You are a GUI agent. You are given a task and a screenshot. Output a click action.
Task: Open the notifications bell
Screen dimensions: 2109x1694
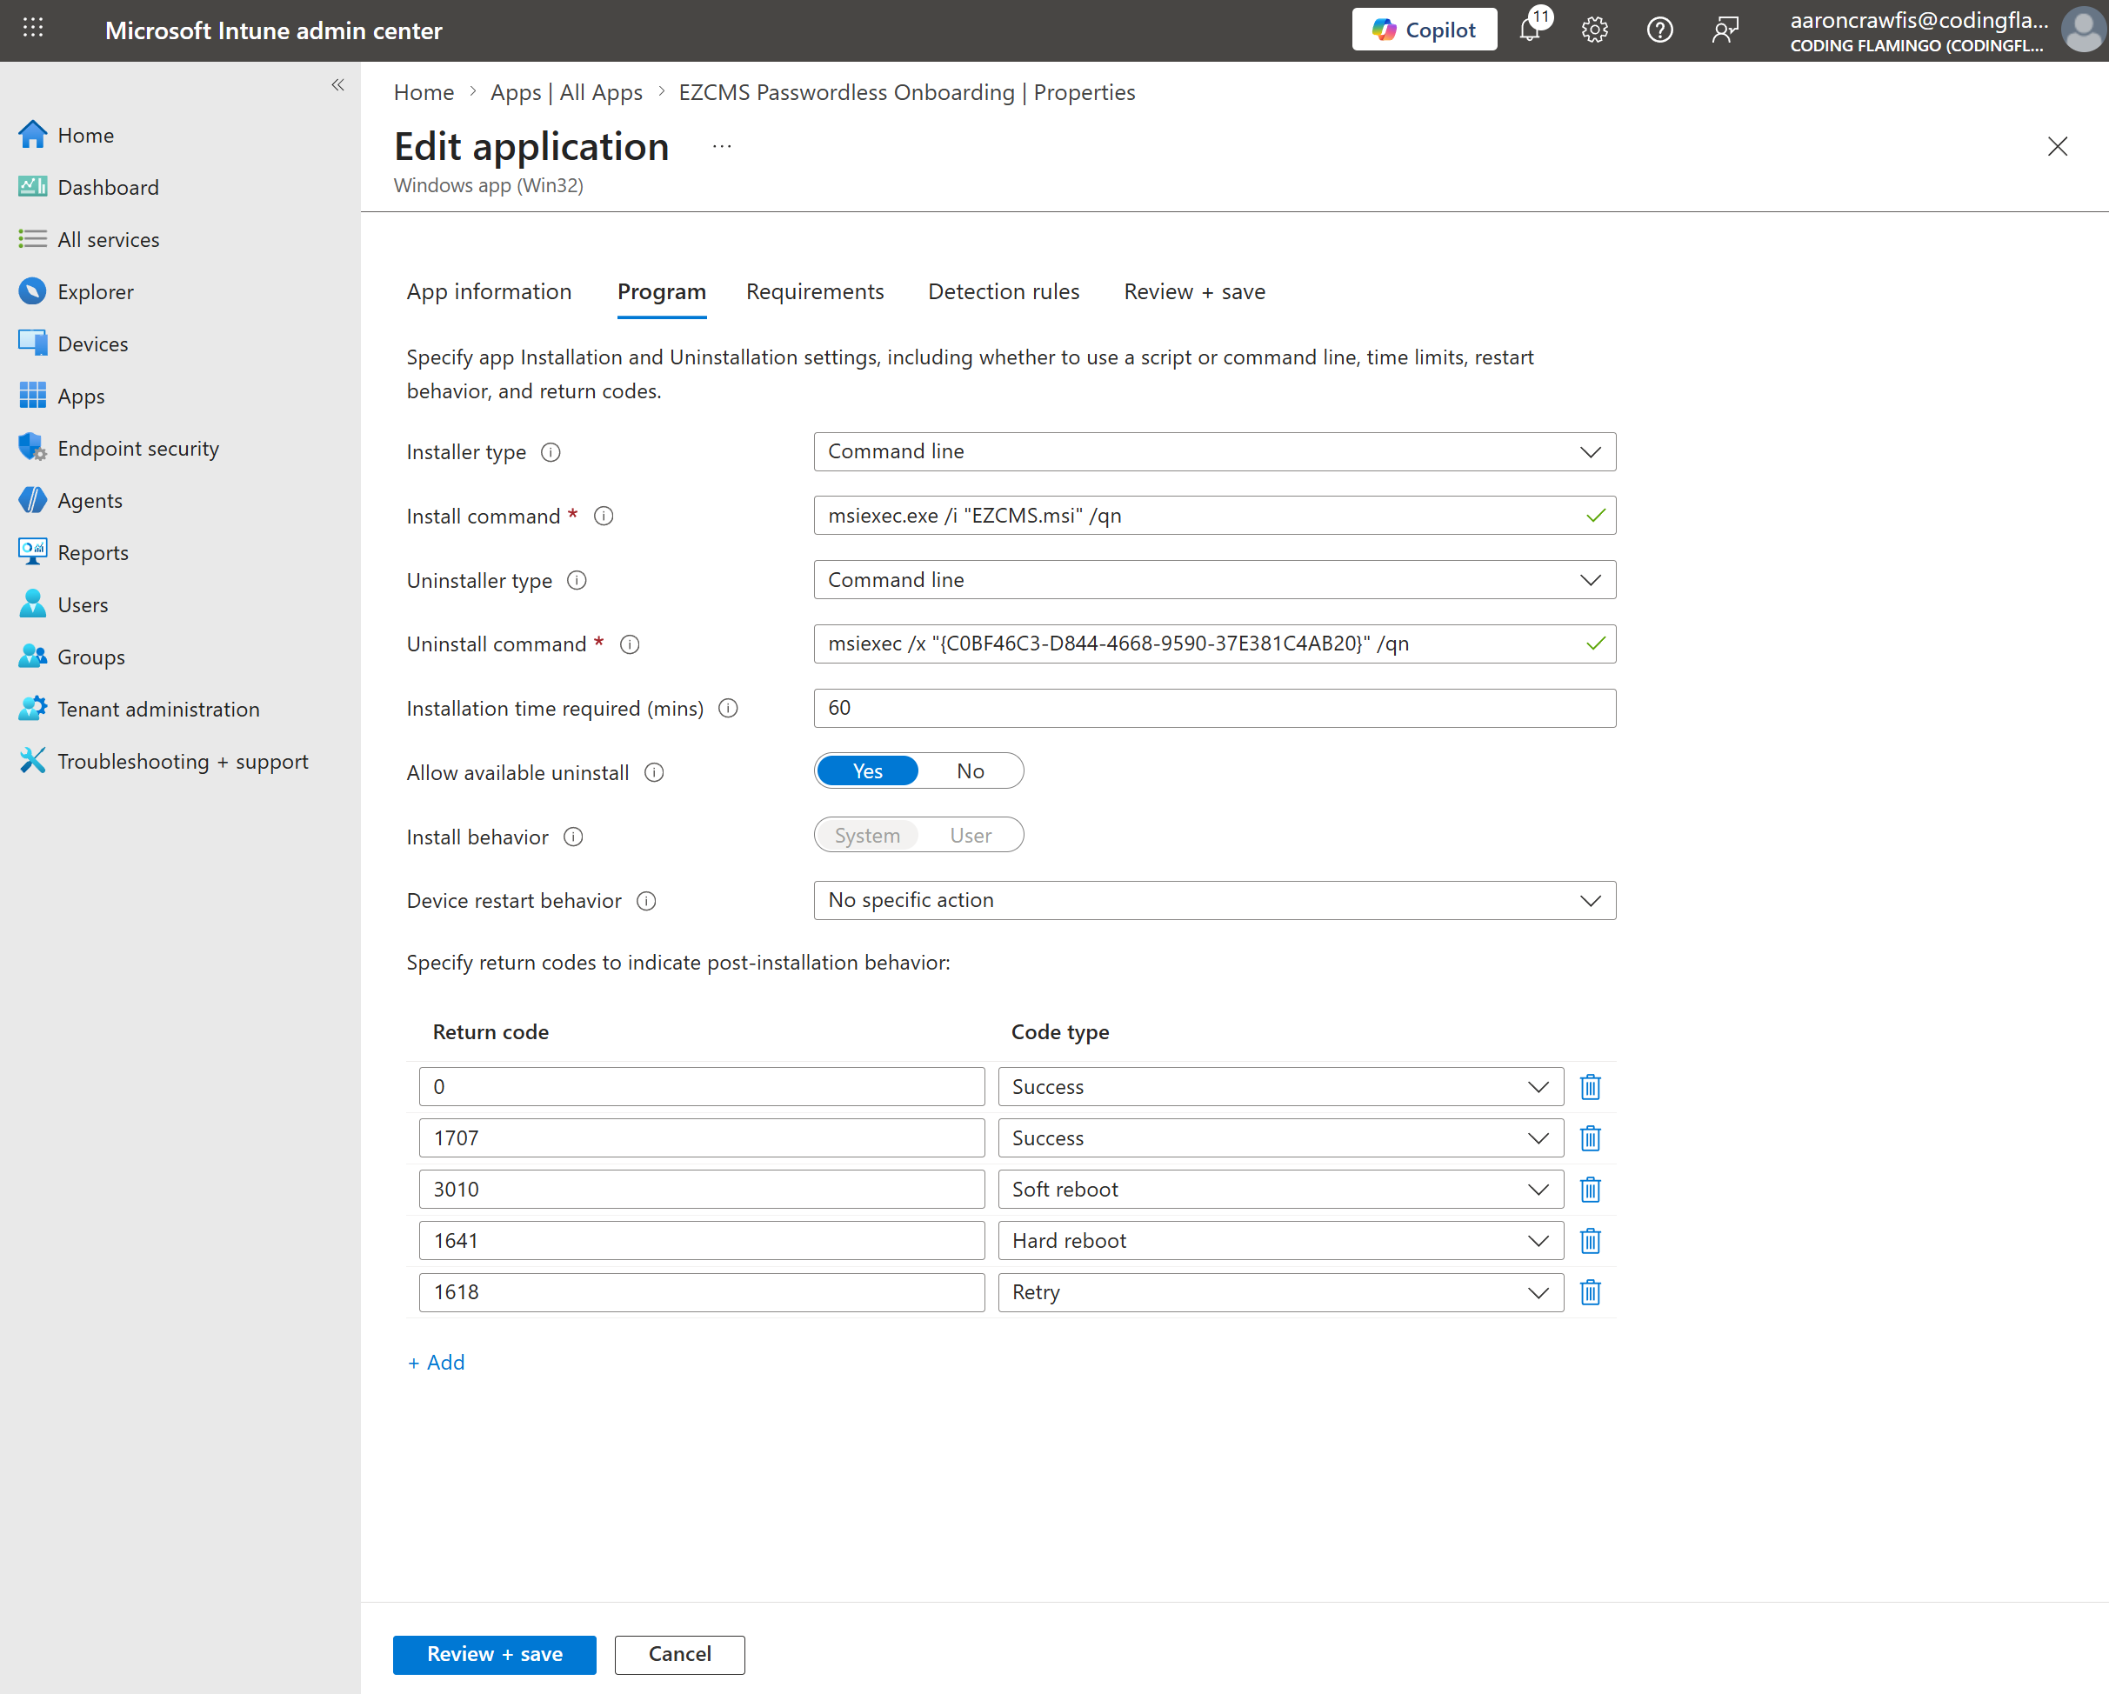(x=1529, y=30)
